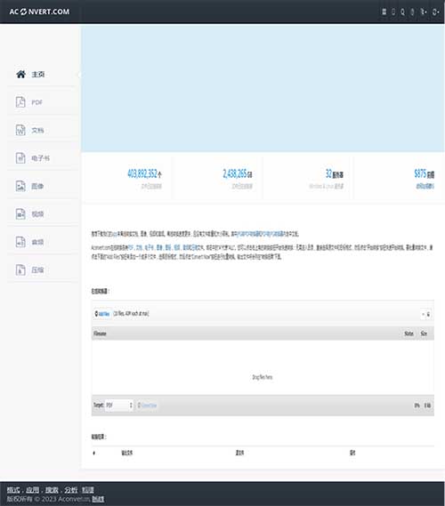Select the 电子书 (Ebook) sidebar icon
445x506 pixels.
[20, 158]
